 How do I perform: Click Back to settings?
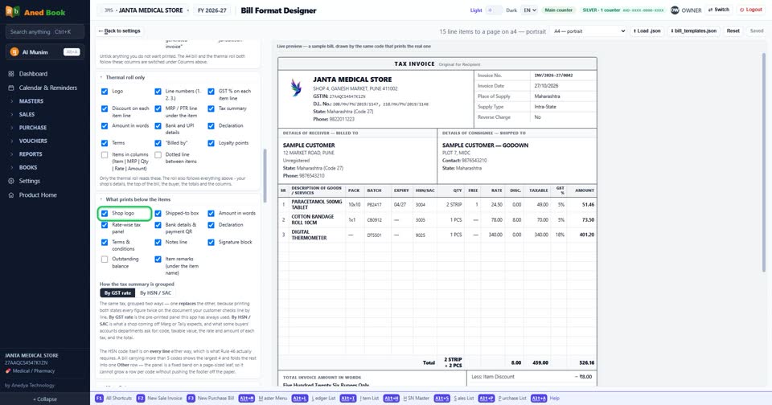tap(119, 31)
